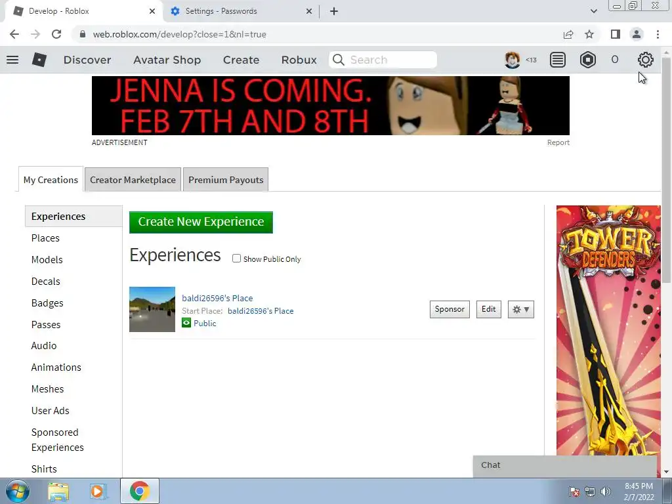
Task: Click the Roblox logo home icon
Action: (x=39, y=60)
